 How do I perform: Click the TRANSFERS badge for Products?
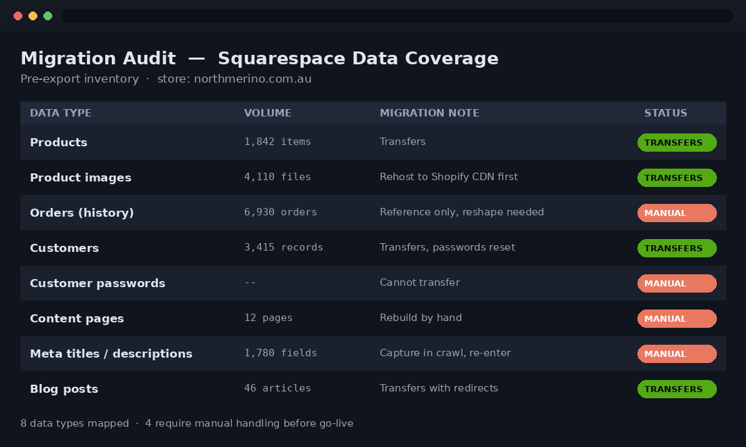[x=677, y=142]
